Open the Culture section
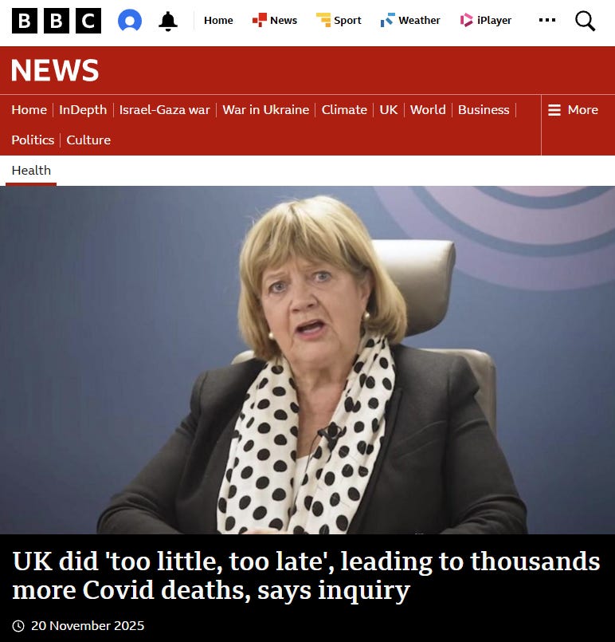The image size is (615, 642). click(88, 140)
